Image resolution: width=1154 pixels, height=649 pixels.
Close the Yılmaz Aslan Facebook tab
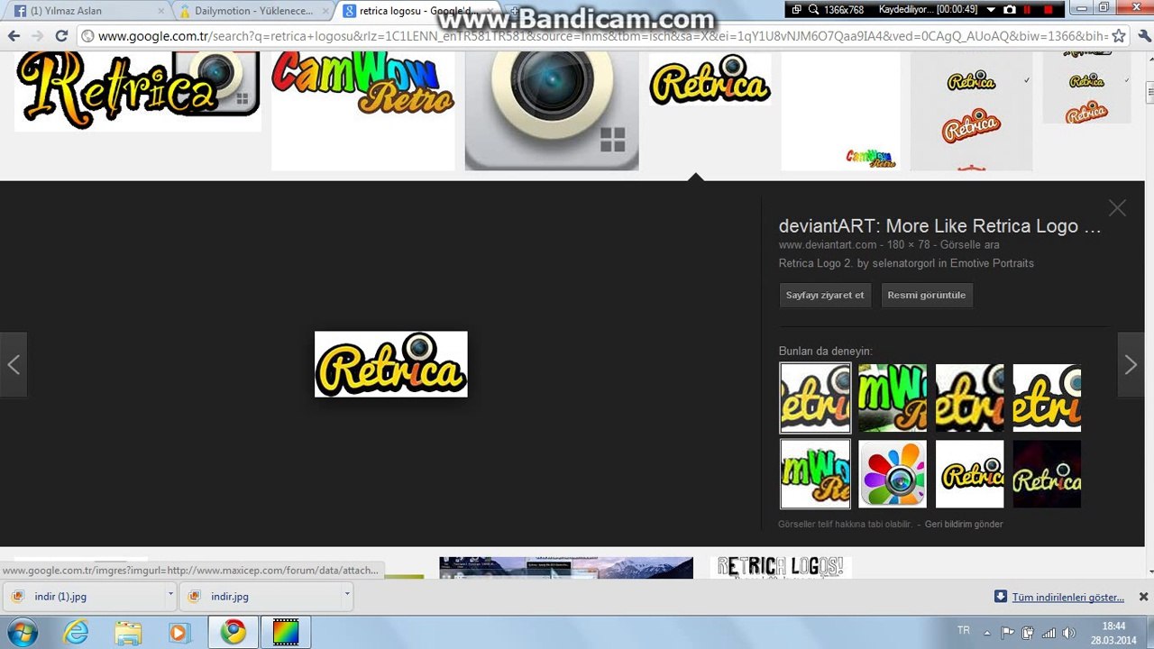161,11
